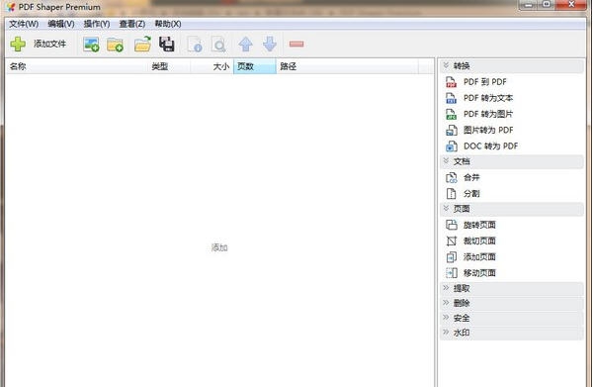Sort by the 路径 column header
Viewport: 593px width, 387px height.
tap(347, 66)
